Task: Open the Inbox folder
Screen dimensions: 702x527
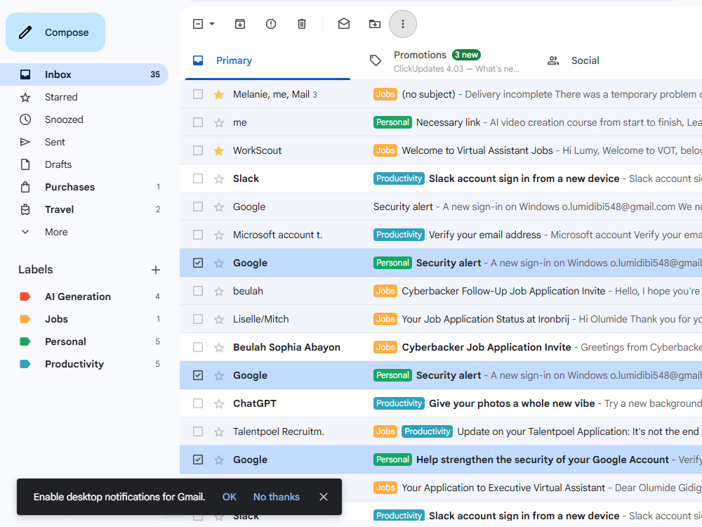Action: pyautogui.click(x=84, y=74)
